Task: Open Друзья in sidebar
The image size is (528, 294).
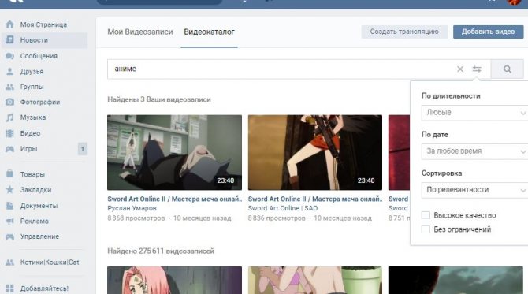Action: 32,72
